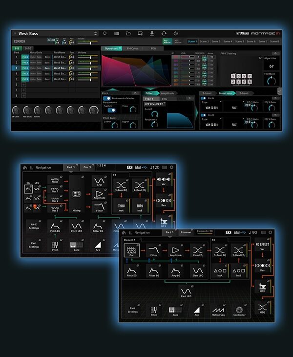Adjust part 1 volume slider

pos(88,57)
